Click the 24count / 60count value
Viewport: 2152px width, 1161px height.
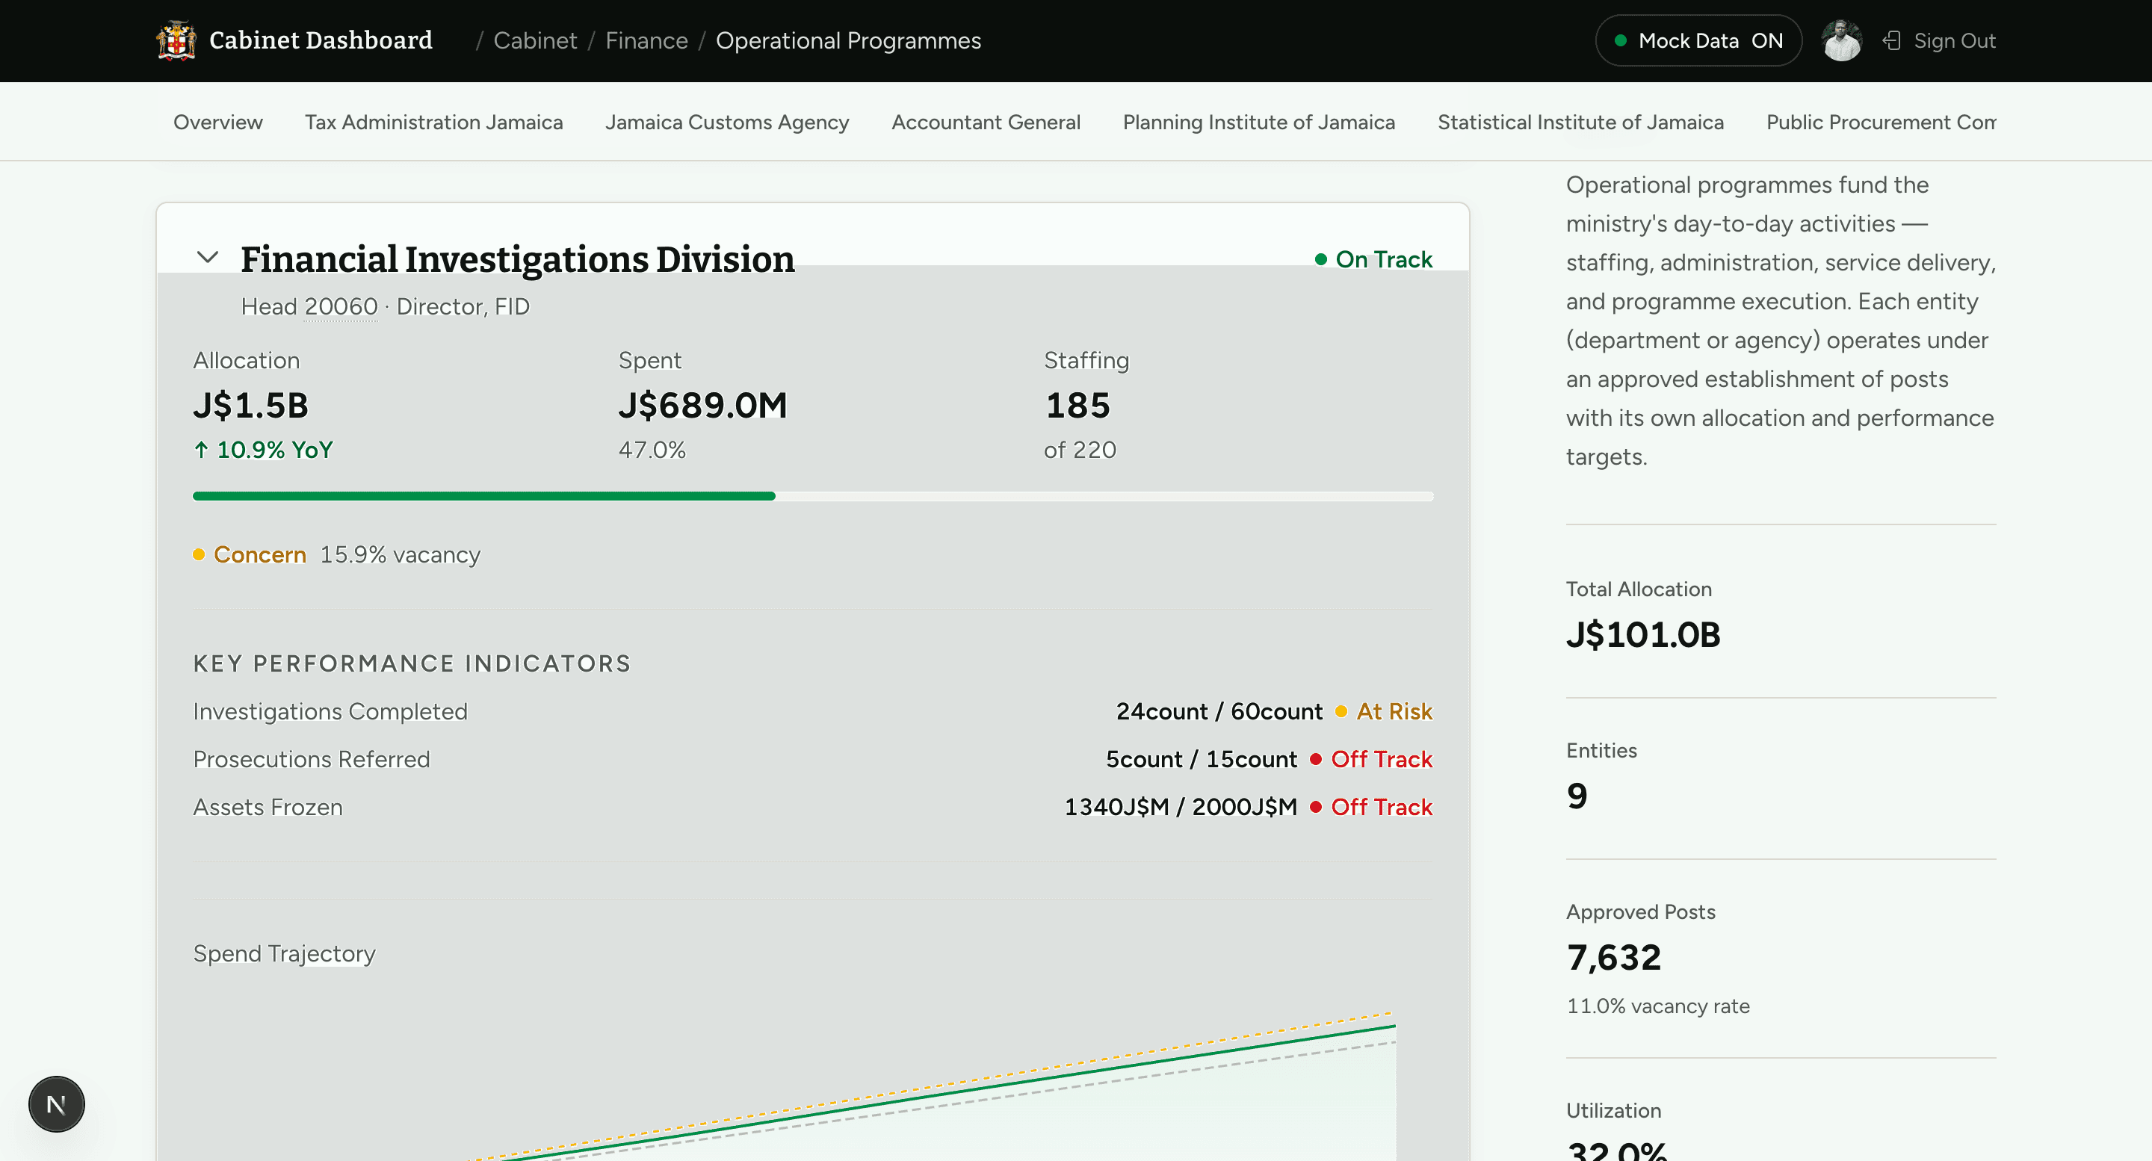pyautogui.click(x=1219, y=710)
